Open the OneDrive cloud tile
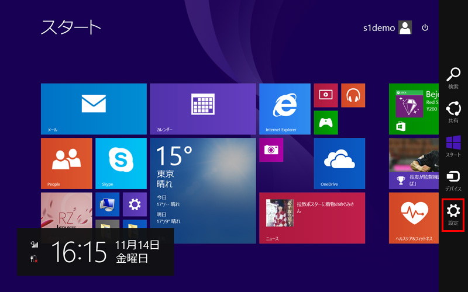Screen dimensions: 468x292 click(339, 164)
